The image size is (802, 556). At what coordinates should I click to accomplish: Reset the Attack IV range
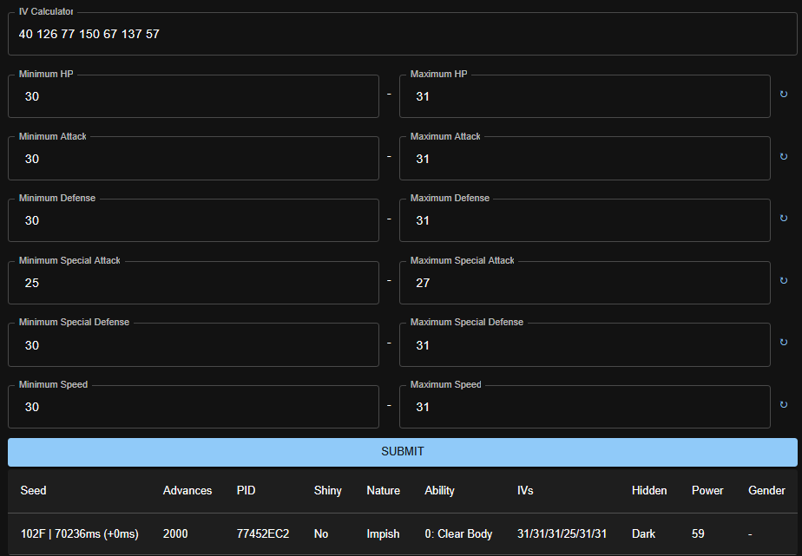click(784, 156)
